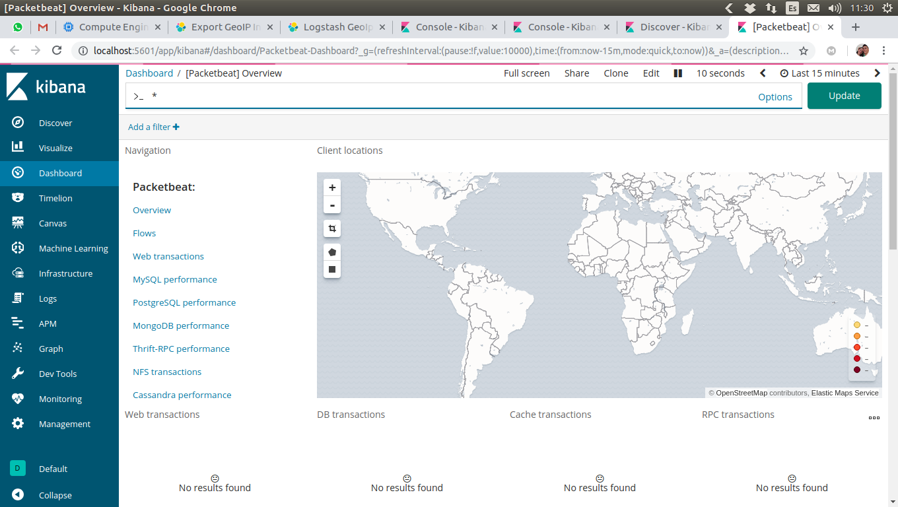The height and width of the screenshot is (507, 898).
Task: Open the Infrastructure icon
Action: coord(18,273)
